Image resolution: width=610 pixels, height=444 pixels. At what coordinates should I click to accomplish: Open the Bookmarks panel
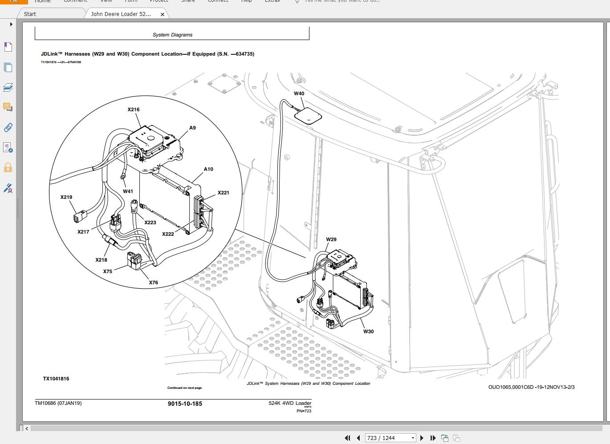[x=8, y=47]
